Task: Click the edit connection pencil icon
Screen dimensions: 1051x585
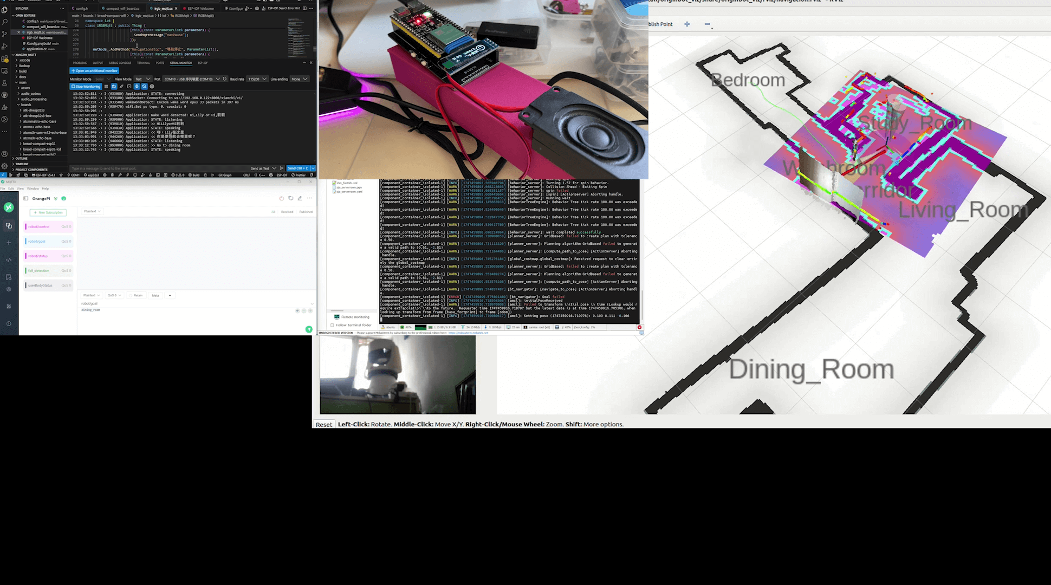Action: point(300,198)
